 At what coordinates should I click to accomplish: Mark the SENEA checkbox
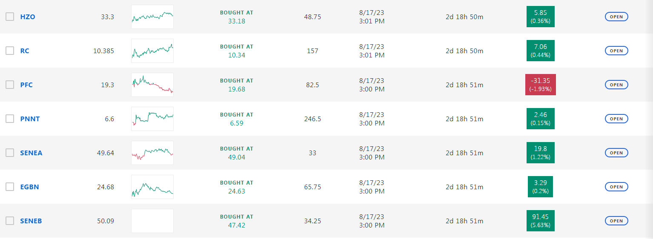(x=10, y=153)
